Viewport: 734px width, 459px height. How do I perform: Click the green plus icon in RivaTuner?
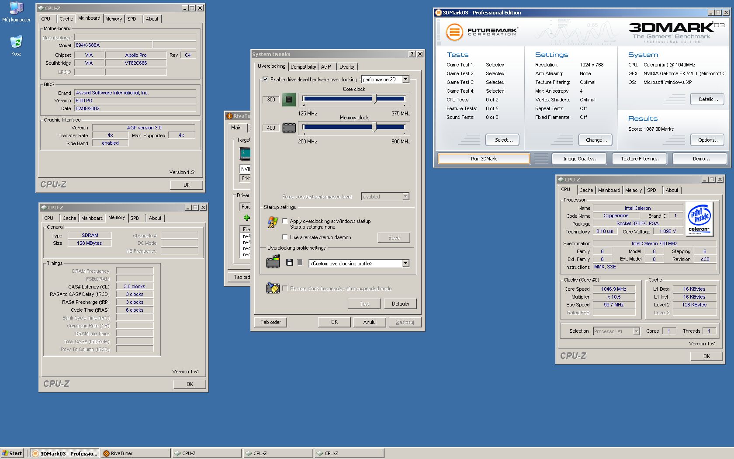(x=247, y=218)
